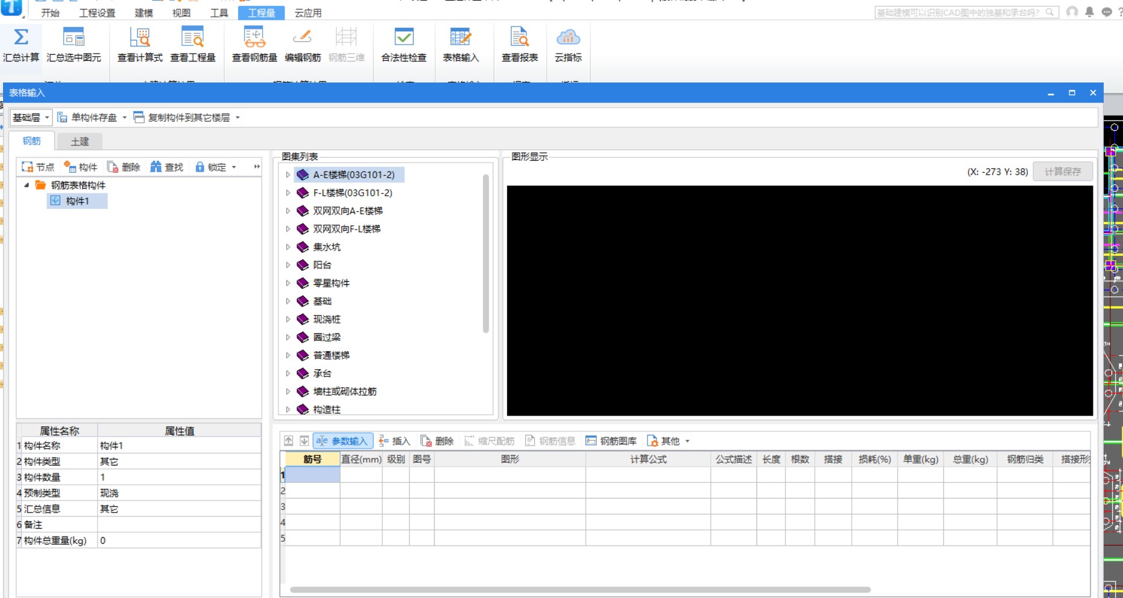Image resolution: width=1123 pixels, height=598 pixels.
Task: Open the 云应用 ribbon tab
Action: click(308, 13)
